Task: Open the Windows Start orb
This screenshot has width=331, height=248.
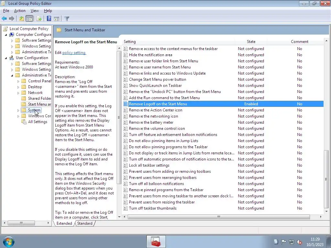Action: [9, 242]
